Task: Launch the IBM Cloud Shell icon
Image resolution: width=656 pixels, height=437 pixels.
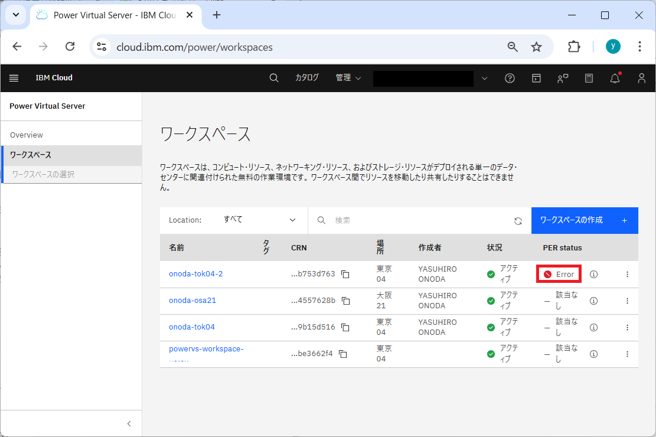Action: click(536, 79)
